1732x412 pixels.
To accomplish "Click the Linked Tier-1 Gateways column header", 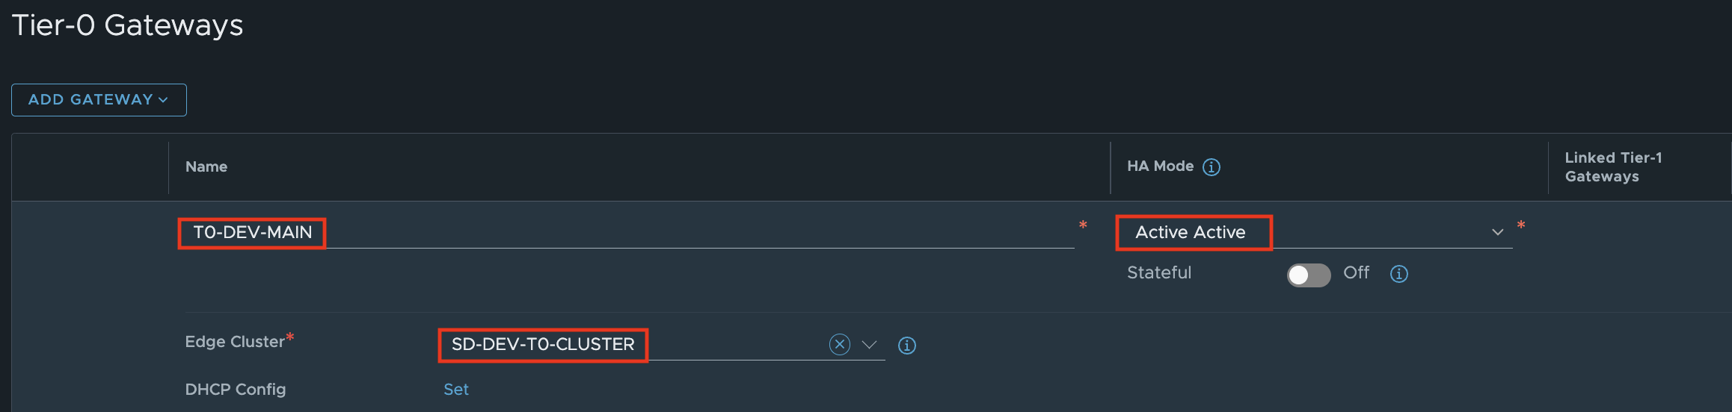I will point(1613,167).
